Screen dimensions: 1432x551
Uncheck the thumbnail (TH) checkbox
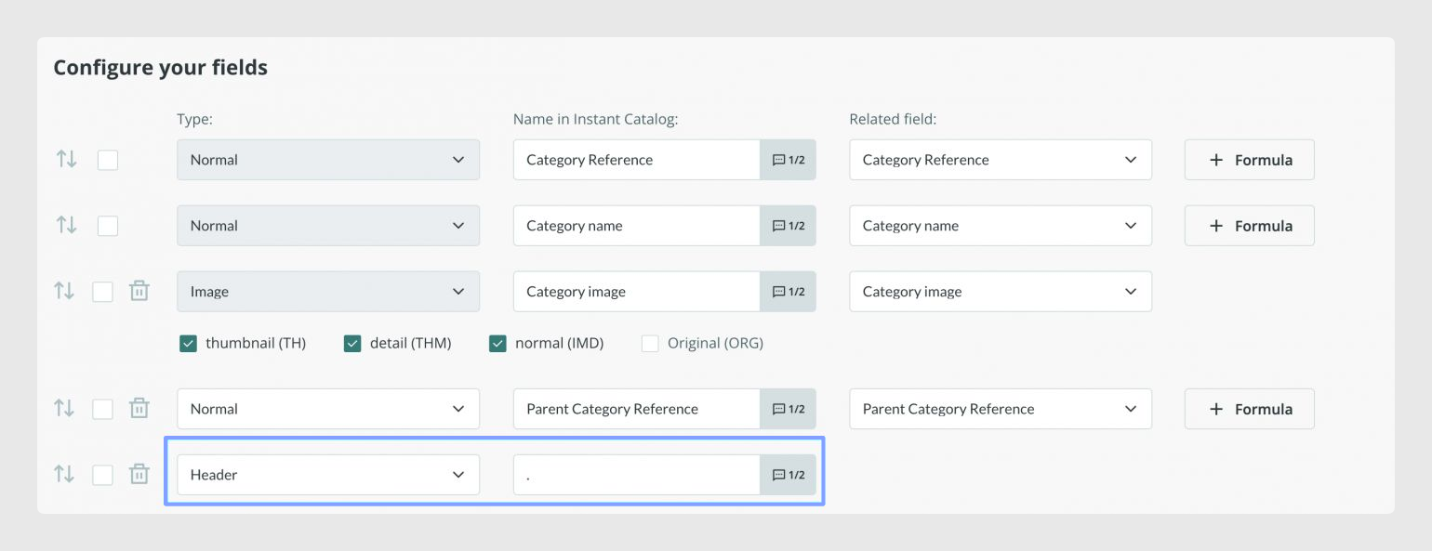(x=188, y=344)
